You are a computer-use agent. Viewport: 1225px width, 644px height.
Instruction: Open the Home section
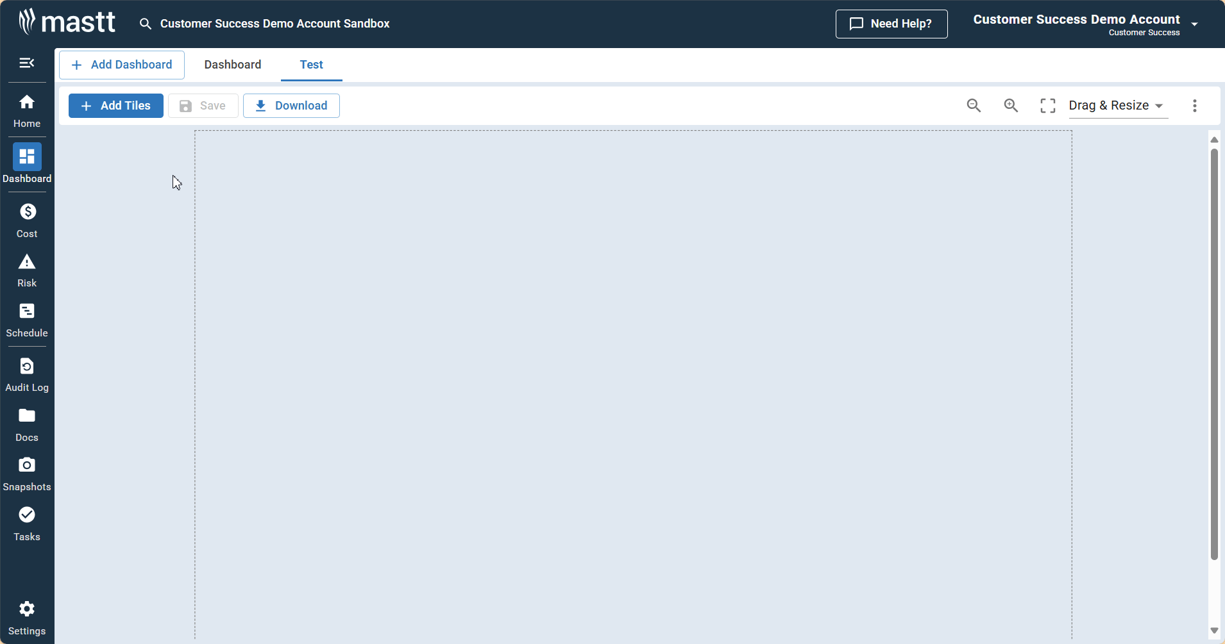pyautogui.click(x=27, y=110)
